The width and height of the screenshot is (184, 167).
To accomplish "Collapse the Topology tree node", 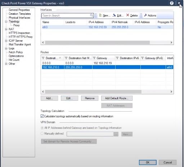I will tap(6, 22).
